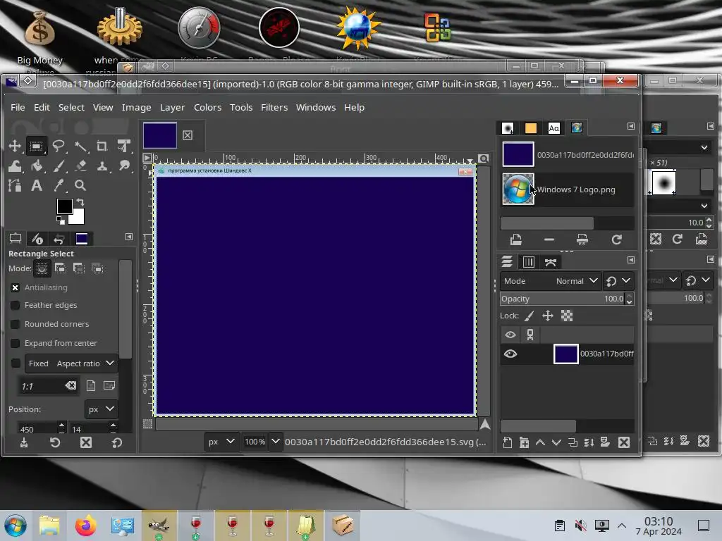Open the Undo History tab

pos(59,238)
